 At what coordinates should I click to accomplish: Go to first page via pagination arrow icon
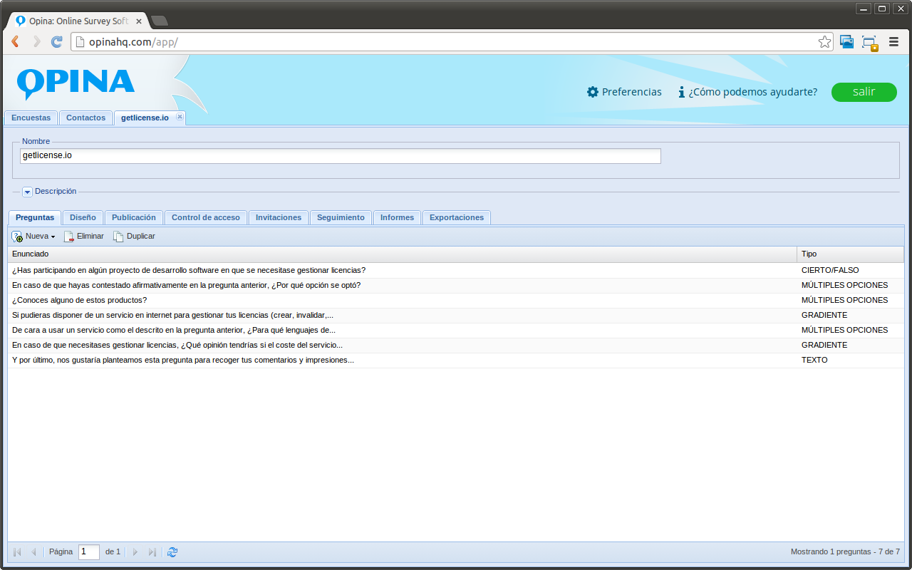[16, 551]
